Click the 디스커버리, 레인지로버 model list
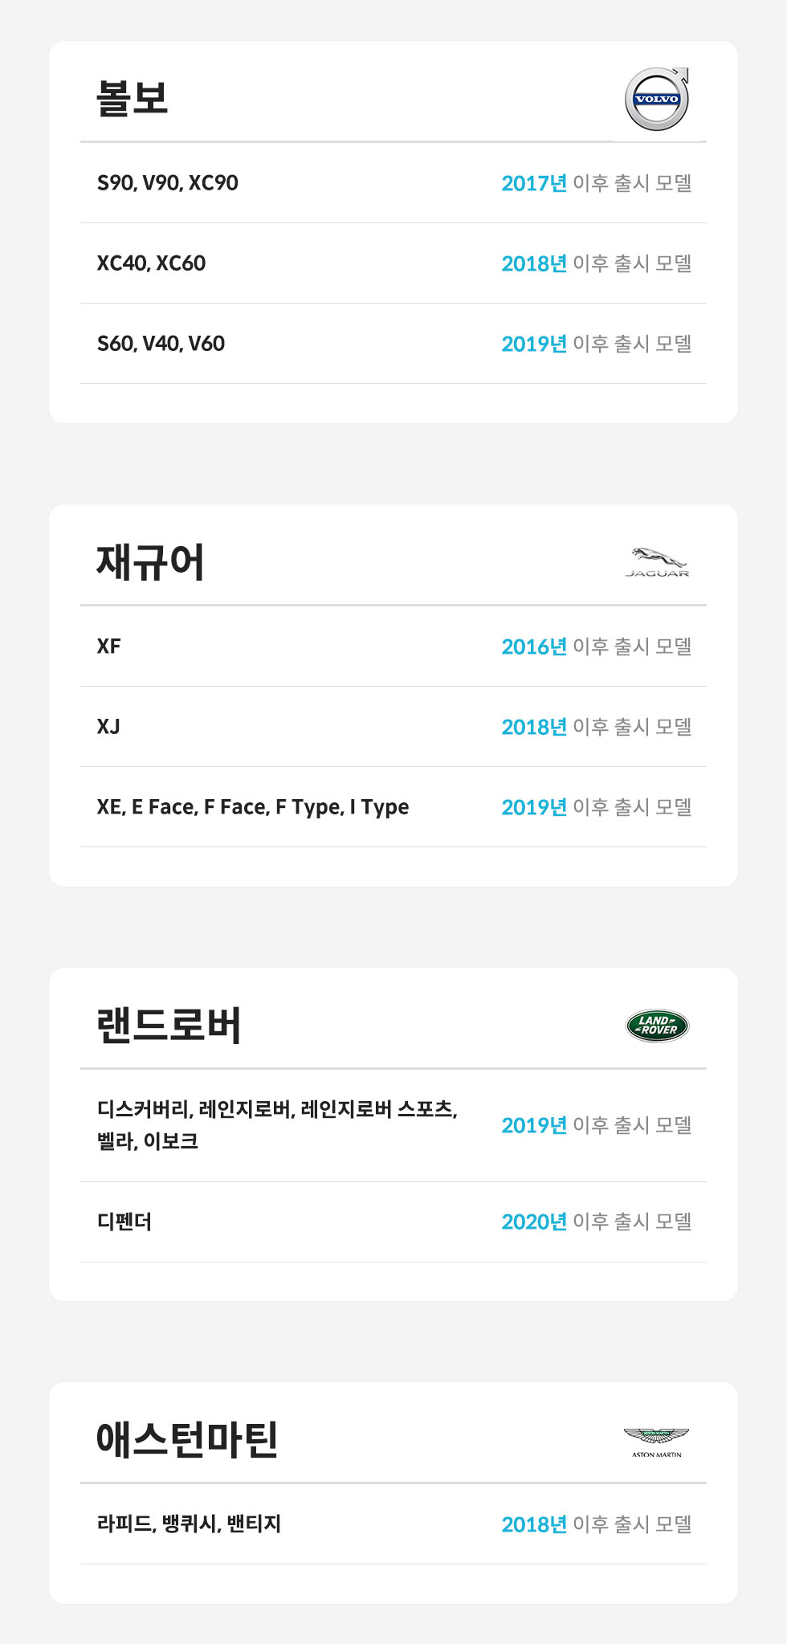 (277, 1124)
